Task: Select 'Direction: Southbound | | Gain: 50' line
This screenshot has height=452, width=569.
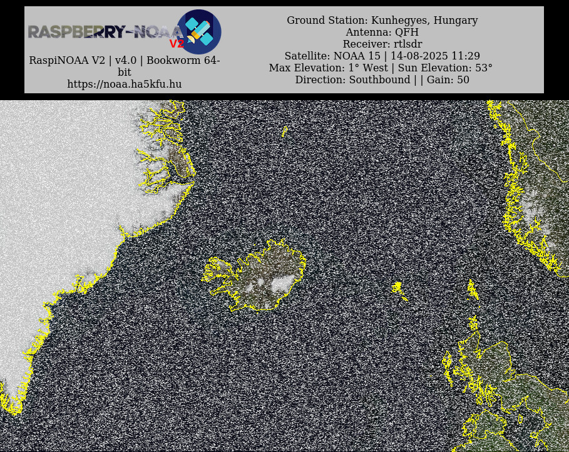Action: (382, 80)
